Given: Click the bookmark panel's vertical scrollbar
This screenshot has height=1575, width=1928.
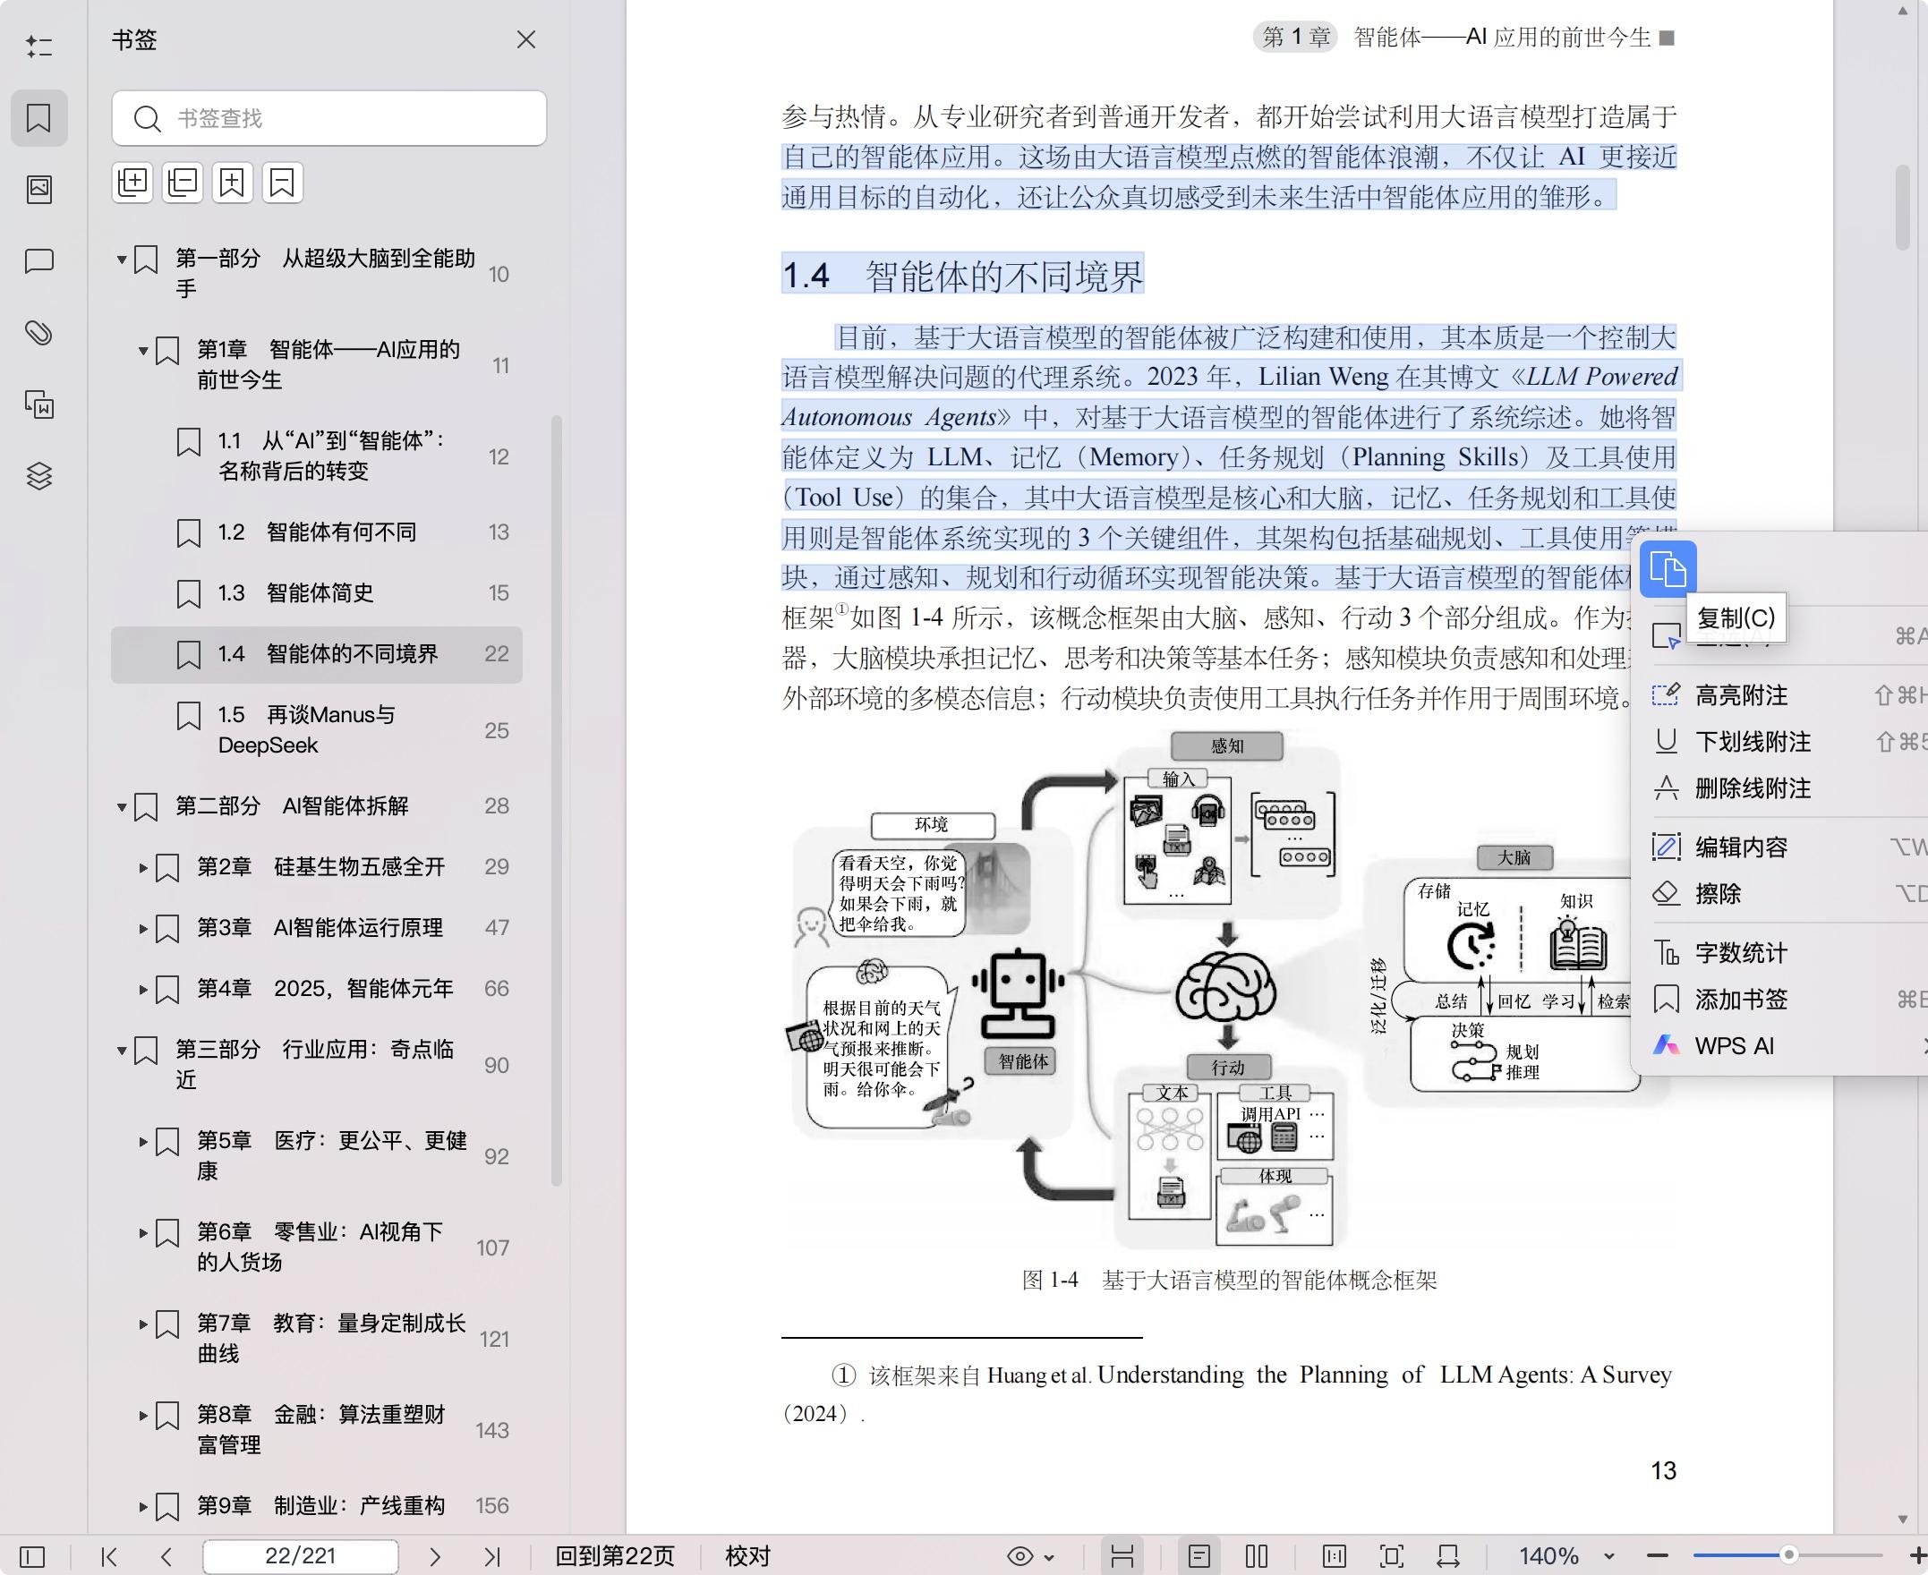Looking at the screenshot, I should [557, 800].
